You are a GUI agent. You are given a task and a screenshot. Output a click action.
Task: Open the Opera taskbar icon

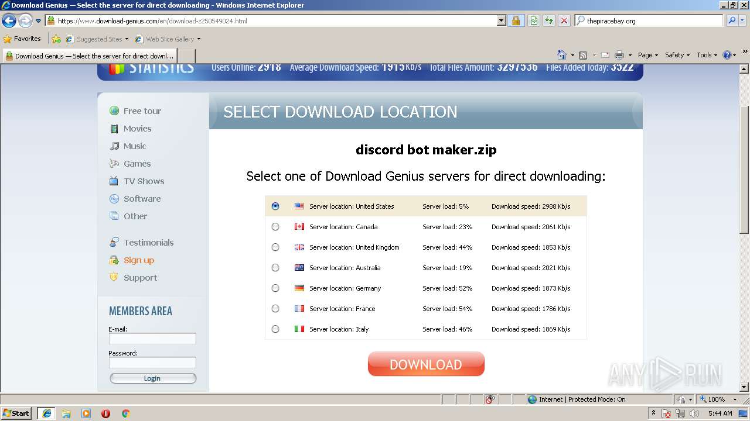(x=105, y=413)
